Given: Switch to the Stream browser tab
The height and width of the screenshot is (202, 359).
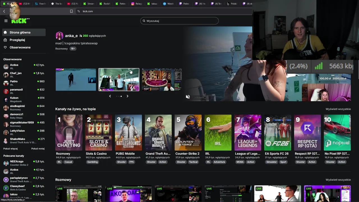Looking at the screenshot, I should point(89,4).
